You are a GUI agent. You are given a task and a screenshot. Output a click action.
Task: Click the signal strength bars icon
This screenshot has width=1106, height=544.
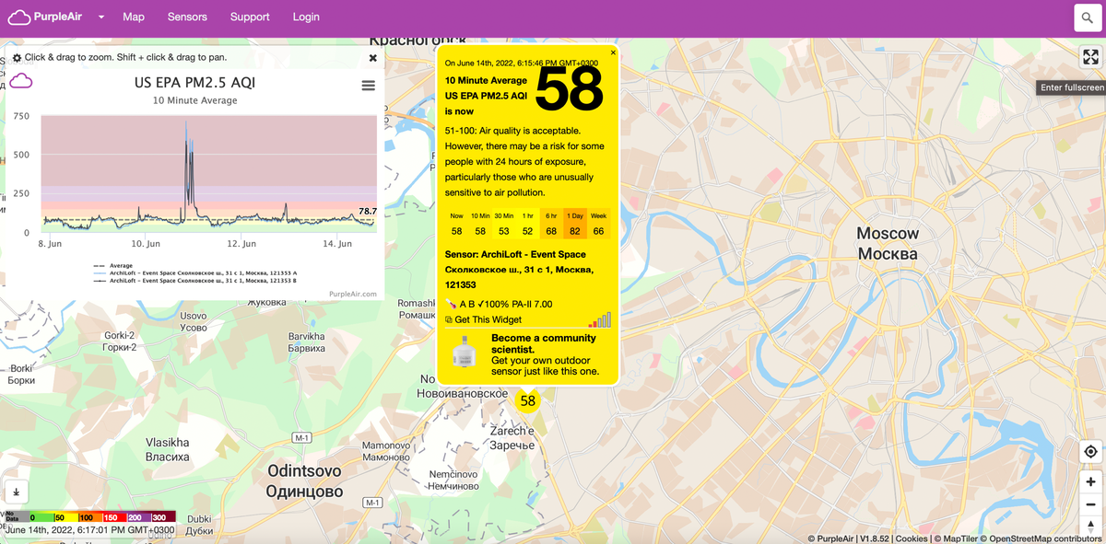tap(600, 319)
